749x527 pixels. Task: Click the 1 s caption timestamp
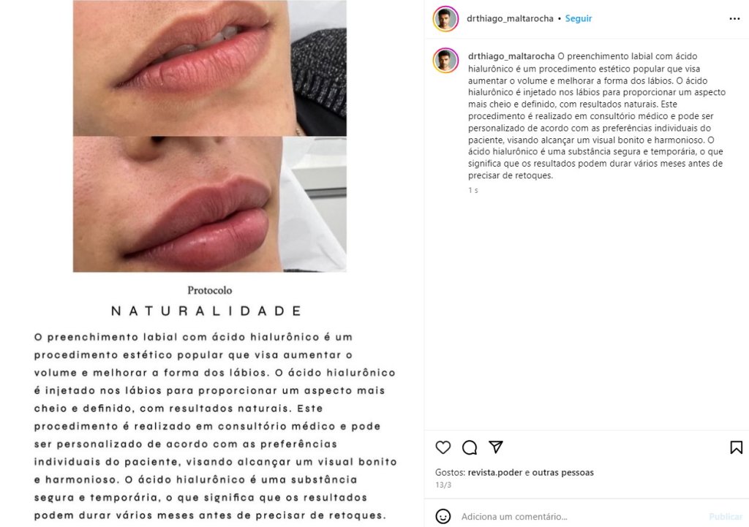coord(473,190)
